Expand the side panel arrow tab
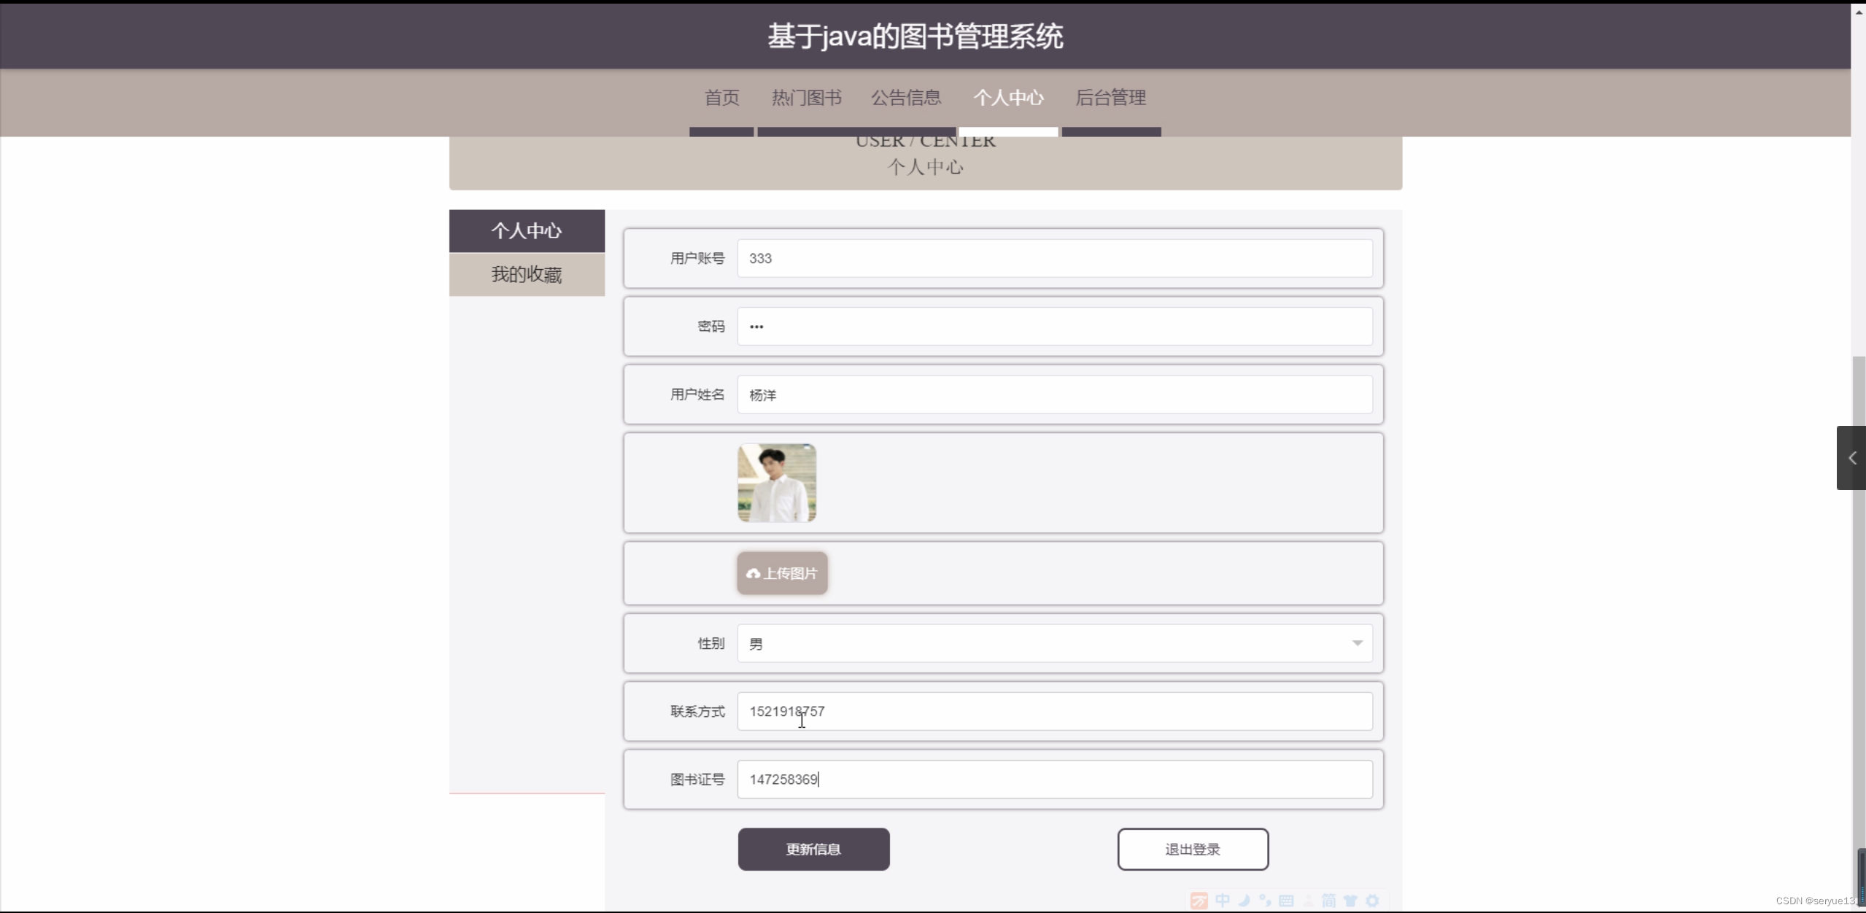The width and height of the screenshot is (1866, 913). tap(1851, 458)
